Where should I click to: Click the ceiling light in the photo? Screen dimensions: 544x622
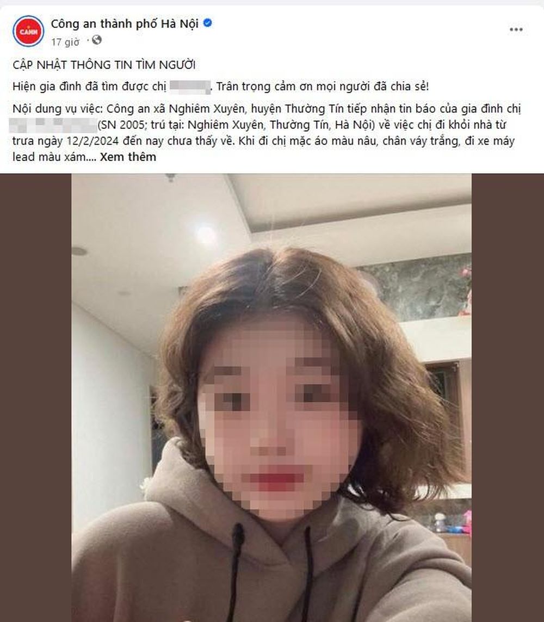(206, 235)
